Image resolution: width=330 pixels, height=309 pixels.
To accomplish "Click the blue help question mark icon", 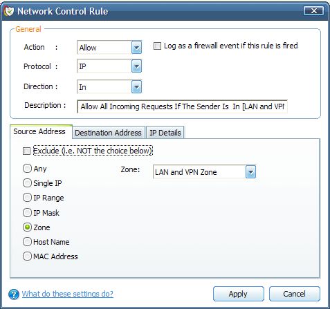I will pyautogui.click(x=14, y=294).
